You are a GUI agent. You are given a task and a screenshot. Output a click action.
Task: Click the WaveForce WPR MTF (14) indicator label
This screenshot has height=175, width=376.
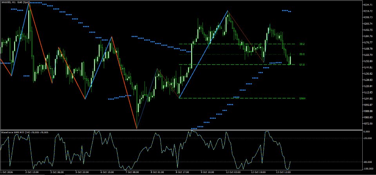tap(25, 132)
